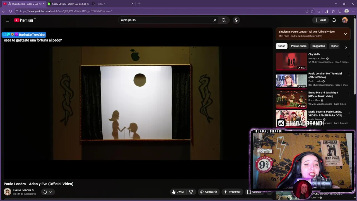Open a new browser tab
357x201 pixels.
139,4
